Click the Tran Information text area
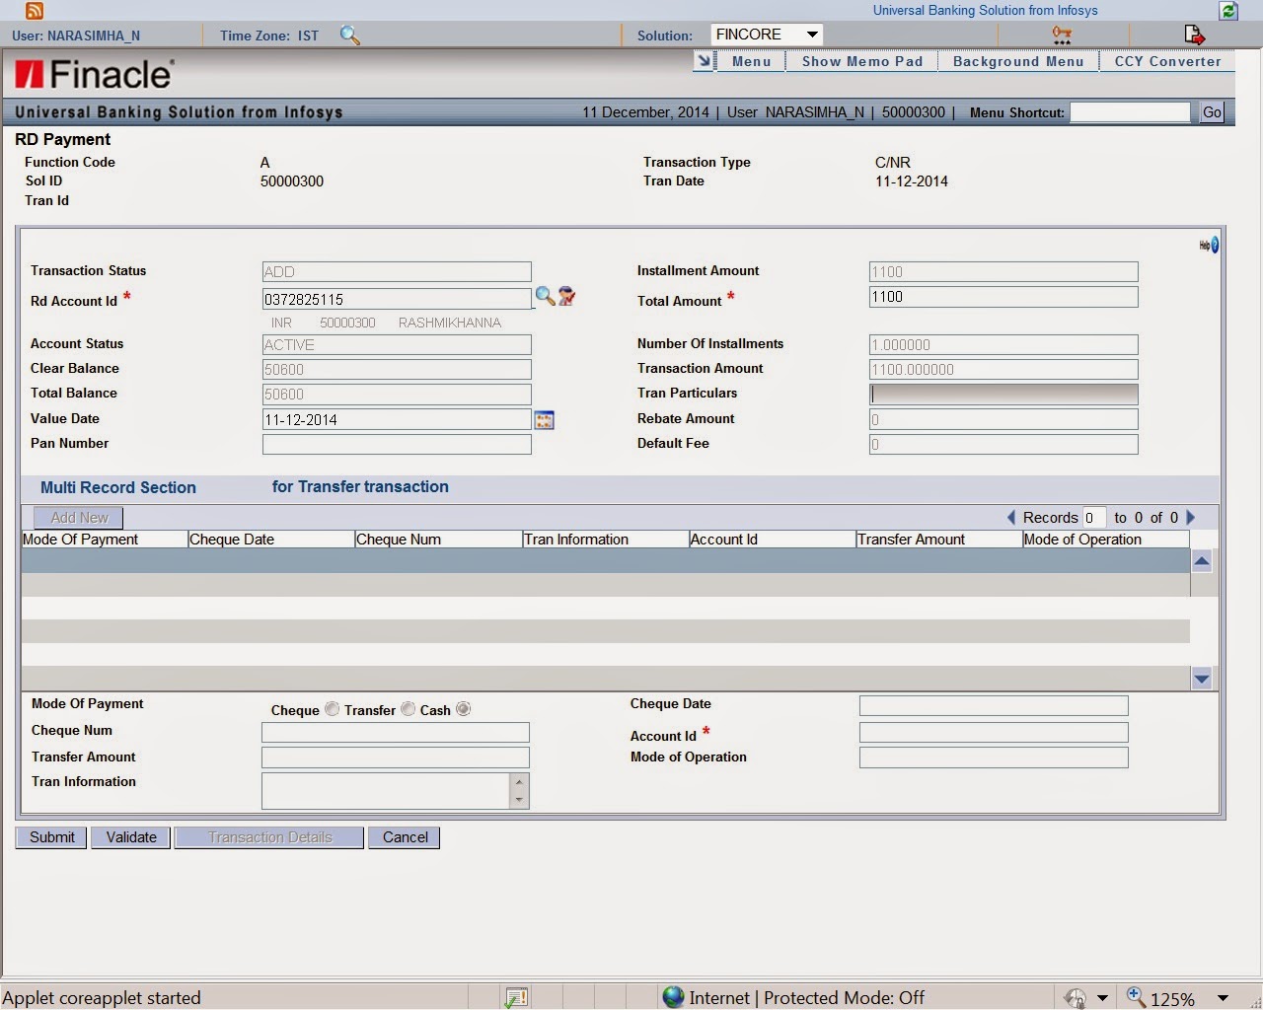Viewport: 1263px width, 1010px height. coord(386,791)
